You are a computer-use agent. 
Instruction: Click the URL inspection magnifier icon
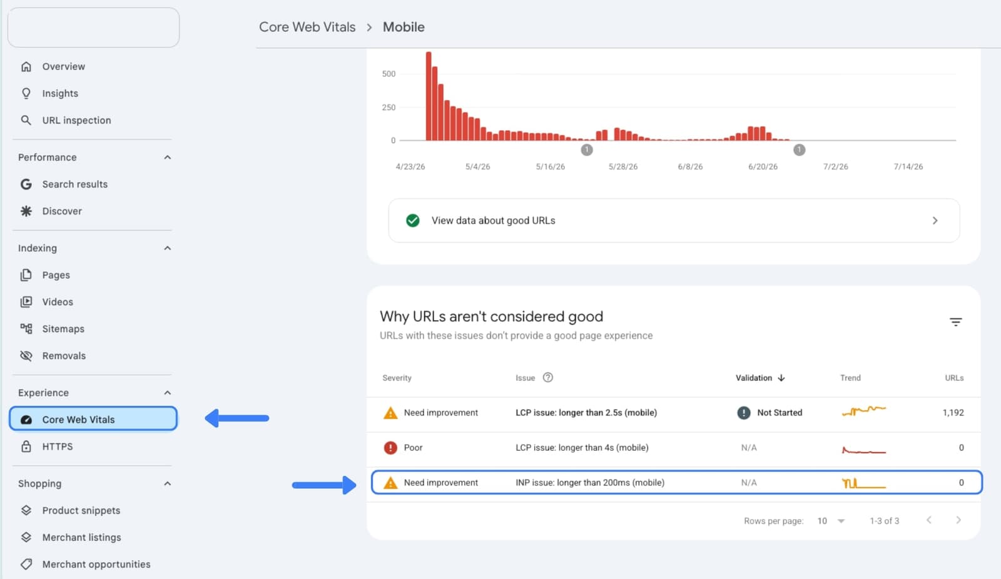(26, 120)
